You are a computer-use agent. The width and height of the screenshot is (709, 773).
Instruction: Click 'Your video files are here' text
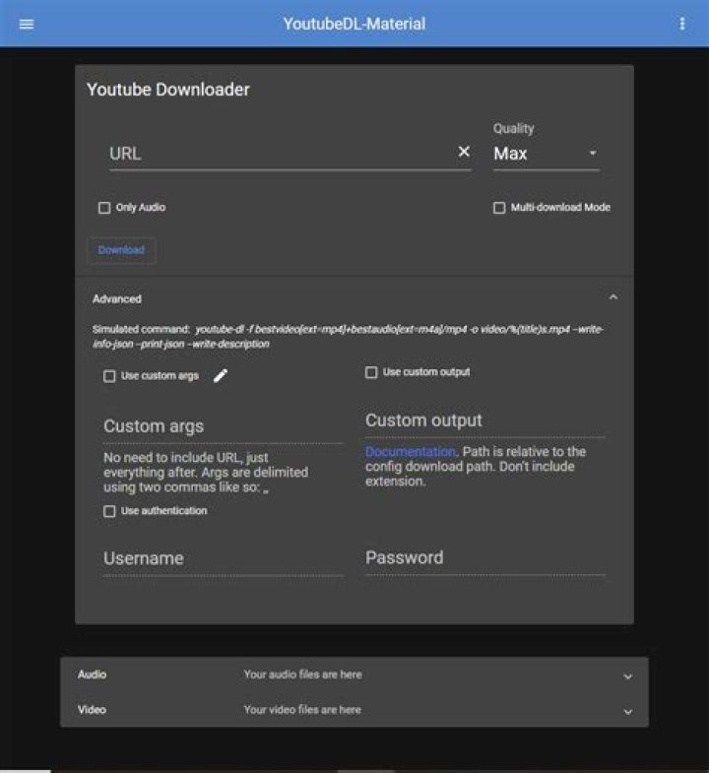[302, 710]
